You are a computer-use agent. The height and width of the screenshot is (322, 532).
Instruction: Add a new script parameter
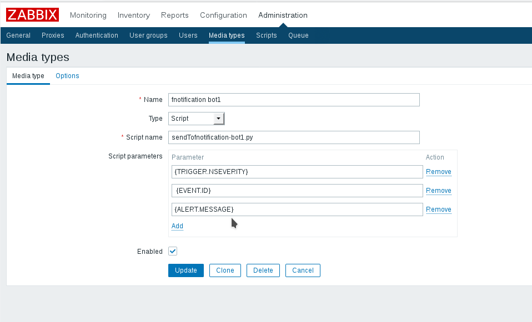(177, 226)
